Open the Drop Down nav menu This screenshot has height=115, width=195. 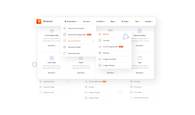(x=71, y=21)
